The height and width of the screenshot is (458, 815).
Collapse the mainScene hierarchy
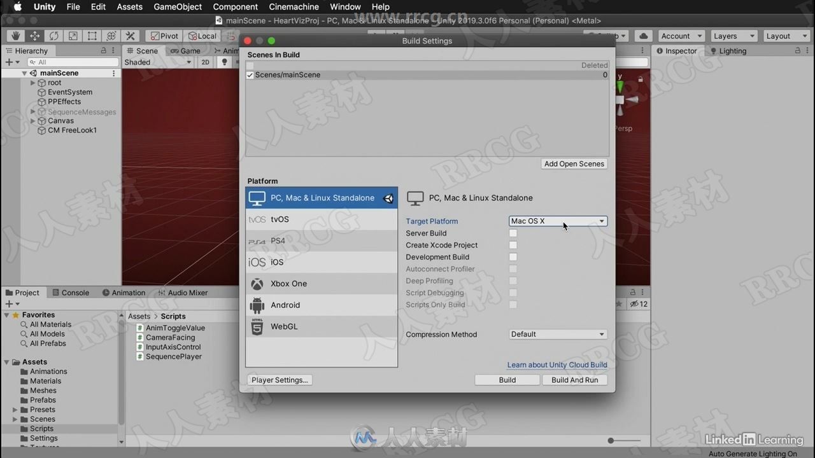[24, 73]
